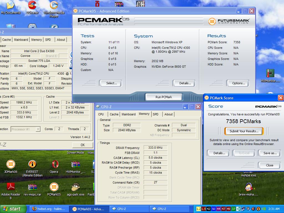Open the volume speaker tray icon
The image size is (284, 213).
coord(253,209)
